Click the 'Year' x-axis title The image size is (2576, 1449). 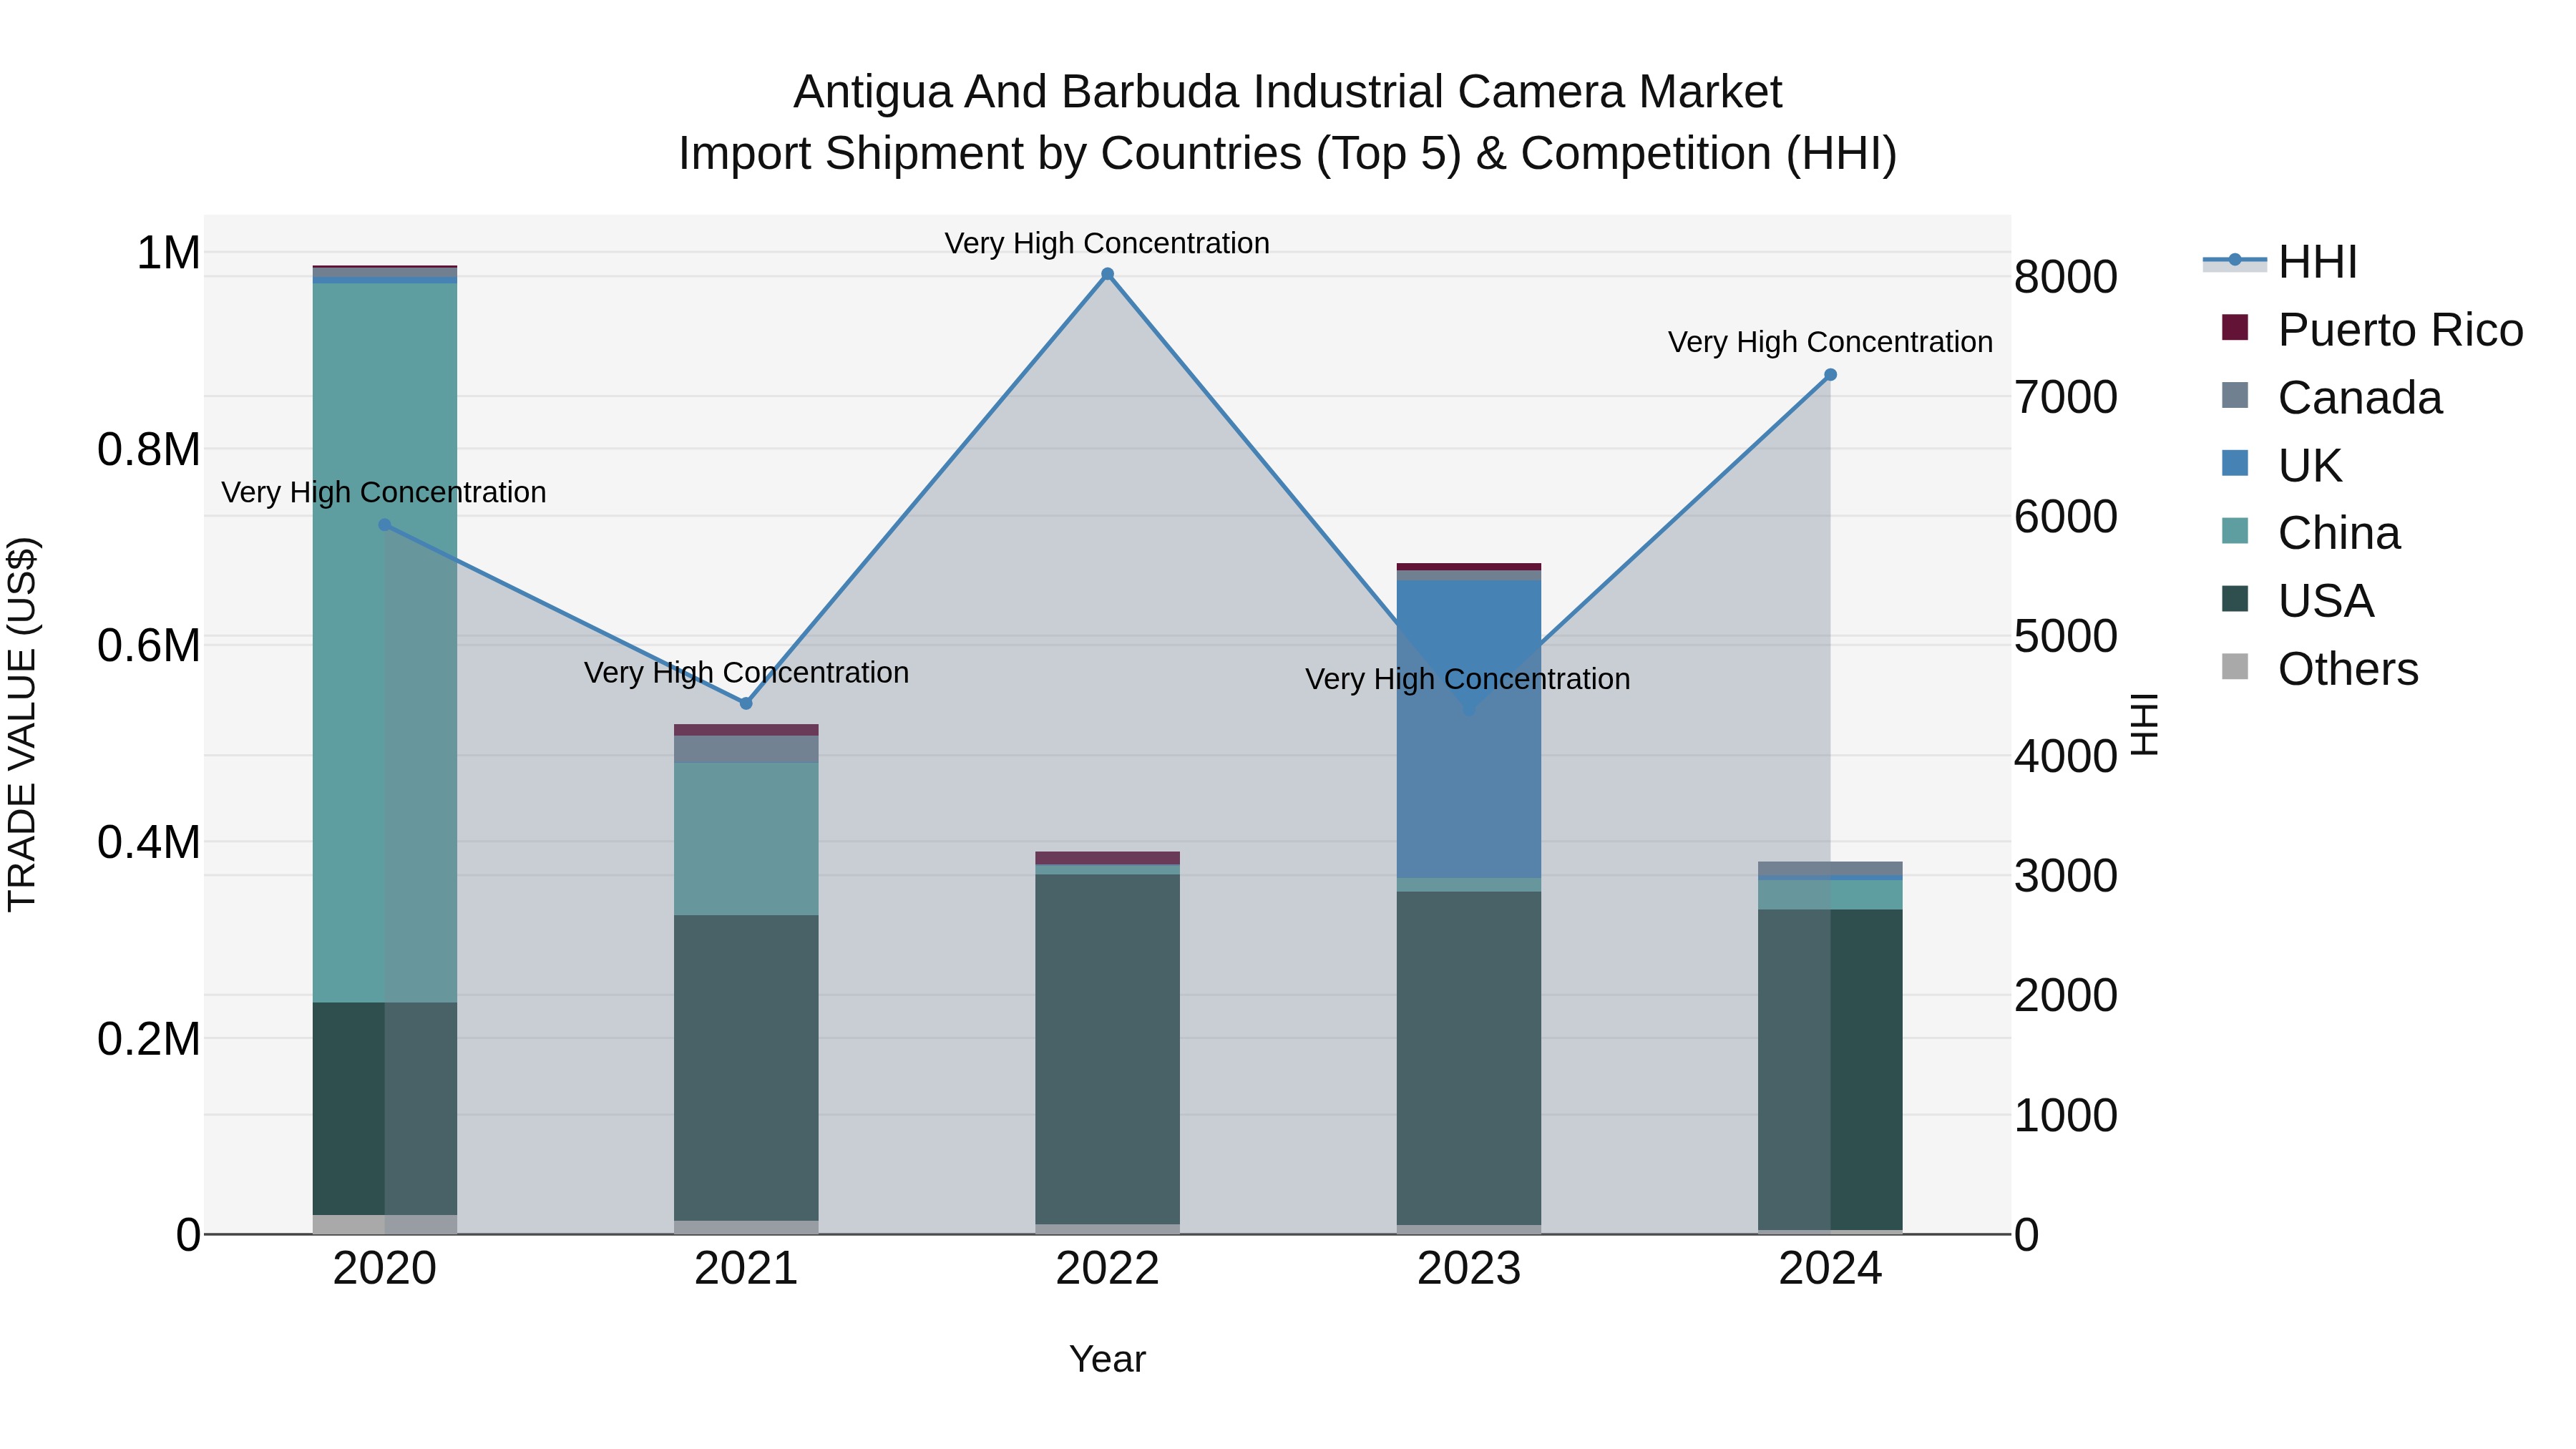(1107, 1359)
